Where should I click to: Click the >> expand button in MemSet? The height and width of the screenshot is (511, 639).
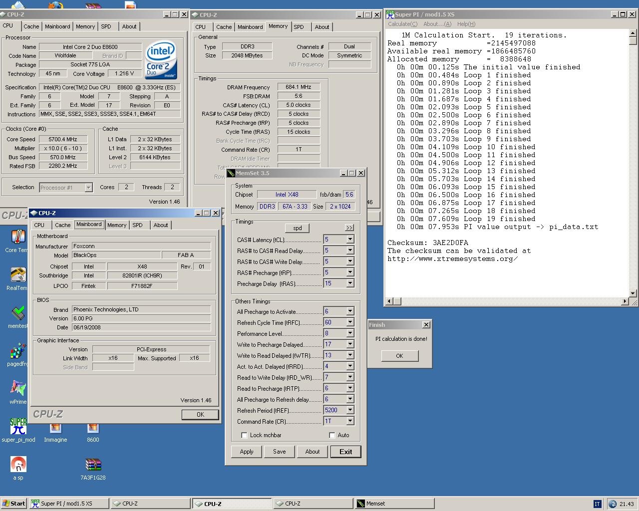click(349, 228)
